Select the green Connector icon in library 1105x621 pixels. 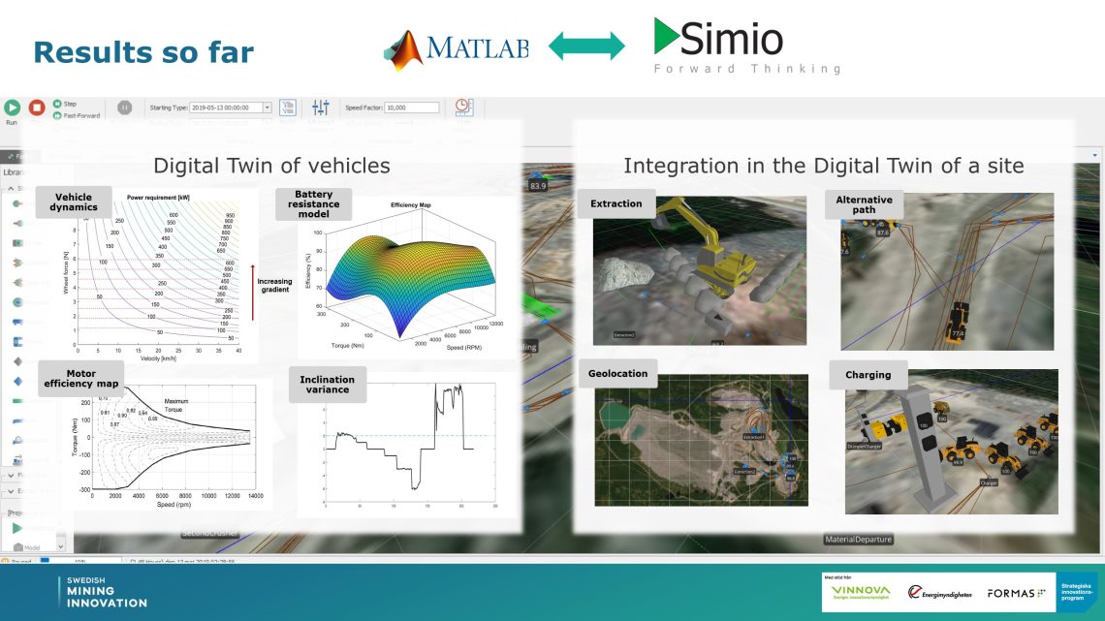[x=17, y=401]
